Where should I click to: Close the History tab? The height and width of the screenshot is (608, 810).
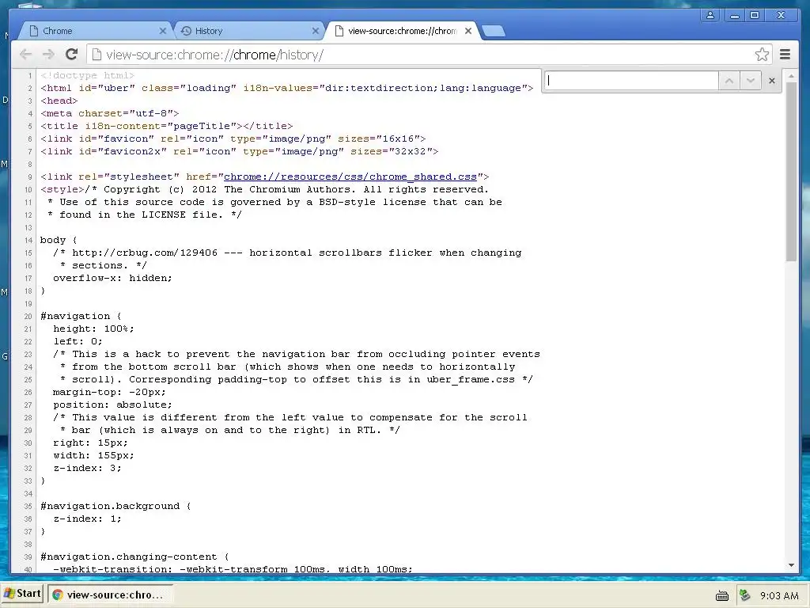tap(316, 31)
